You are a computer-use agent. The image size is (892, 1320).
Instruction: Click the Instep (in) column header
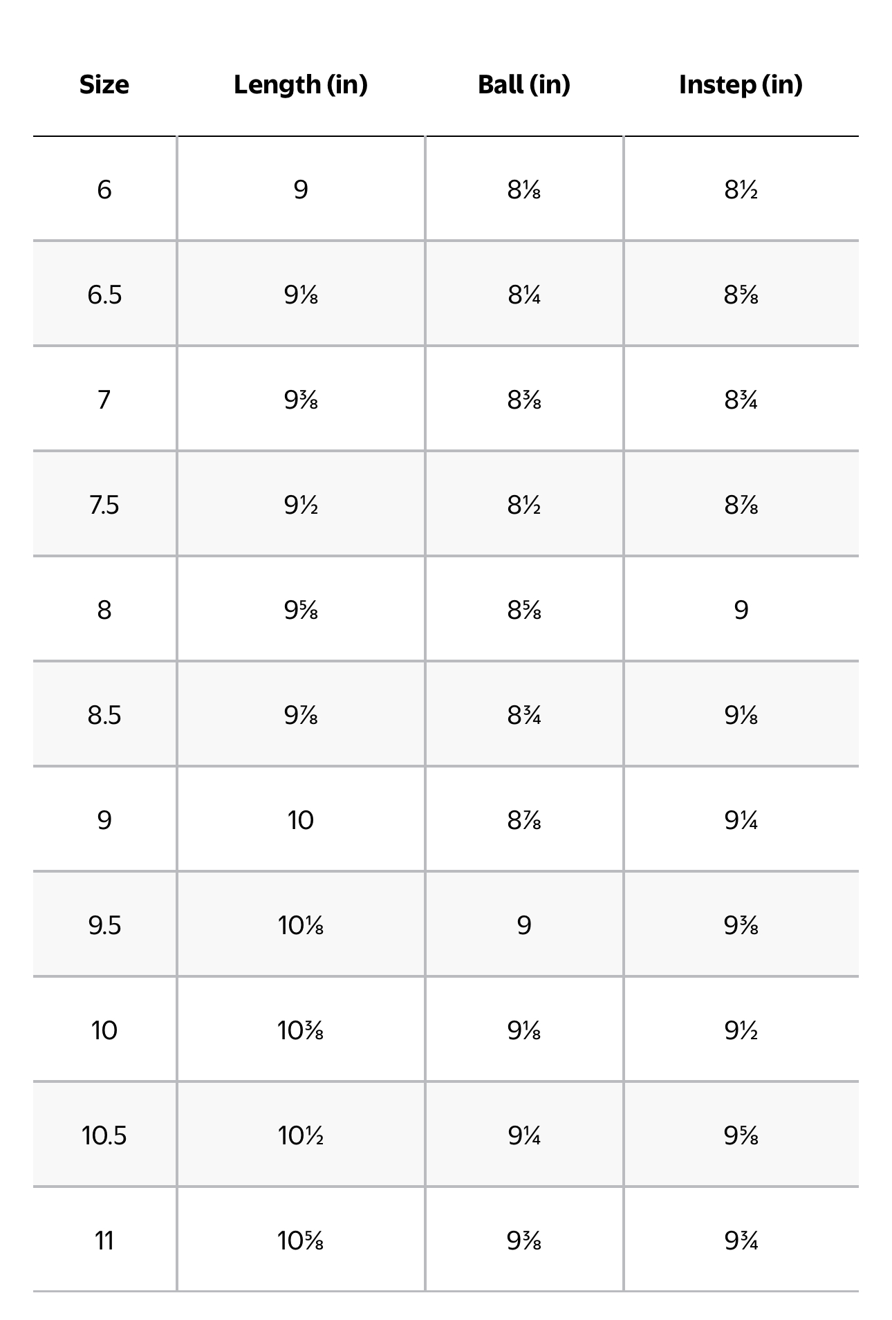coord(741,84)
